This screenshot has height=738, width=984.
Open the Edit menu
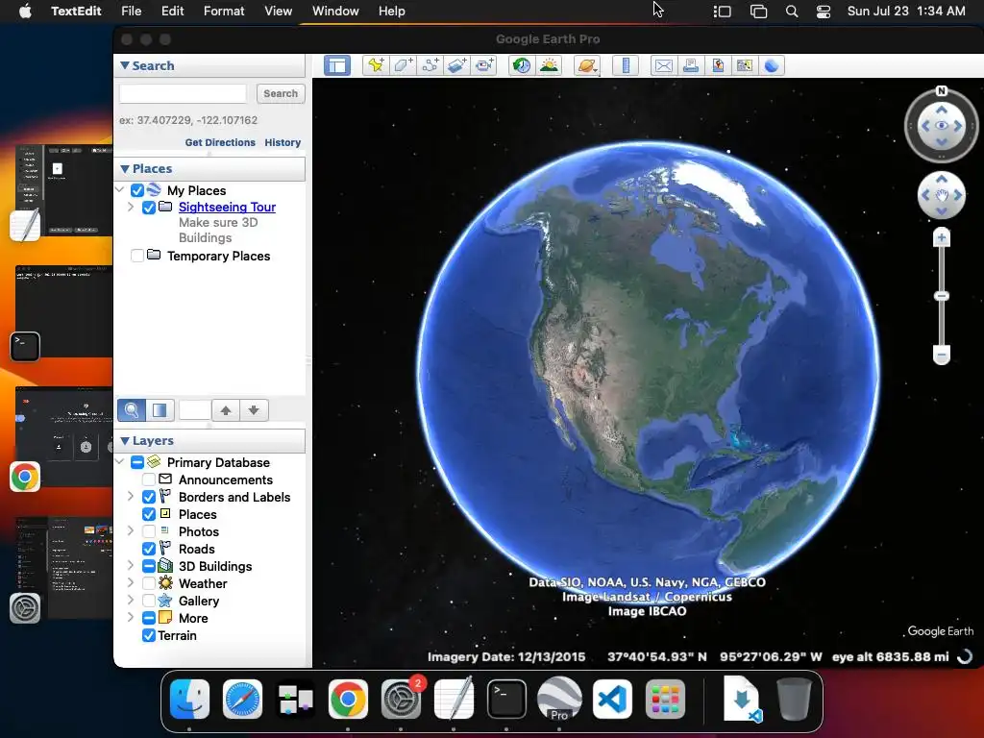coord(173,12)
